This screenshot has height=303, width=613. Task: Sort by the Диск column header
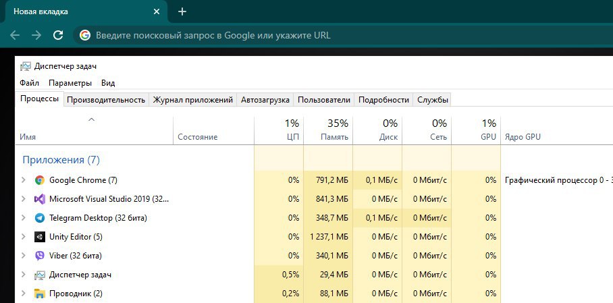click(x=377, y=131)
